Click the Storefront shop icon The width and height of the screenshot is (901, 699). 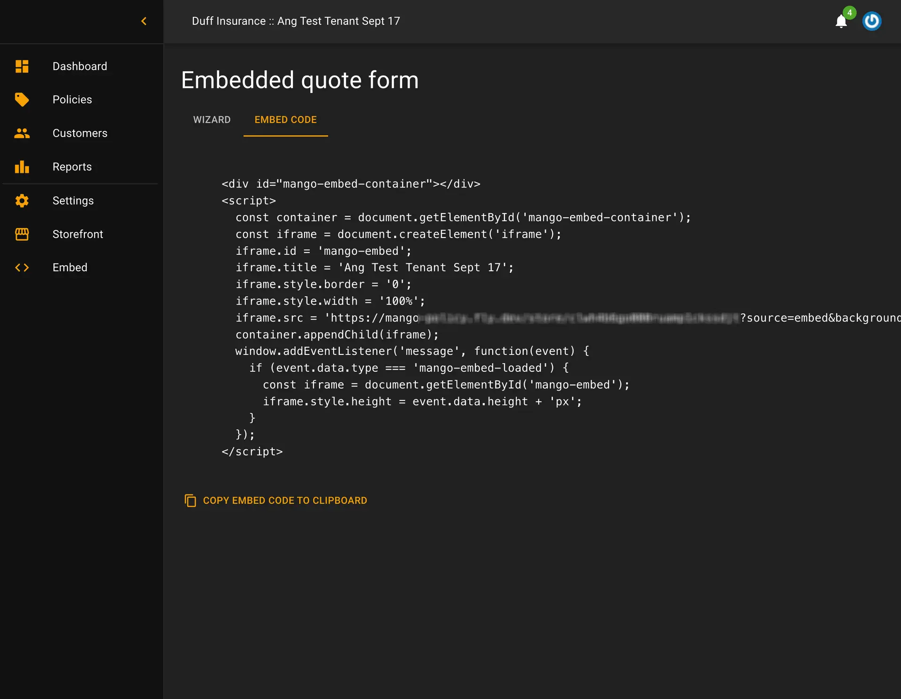[22, 234]
